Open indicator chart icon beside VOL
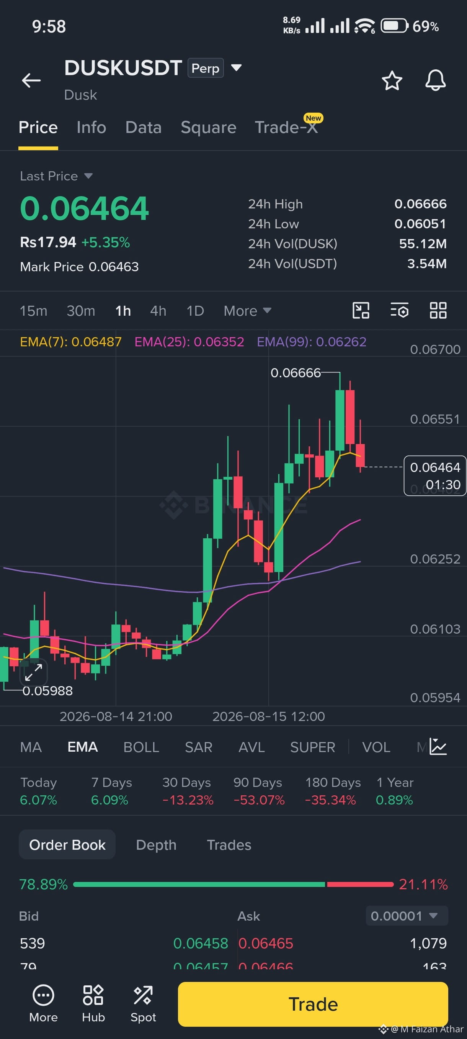 (438, 747)
